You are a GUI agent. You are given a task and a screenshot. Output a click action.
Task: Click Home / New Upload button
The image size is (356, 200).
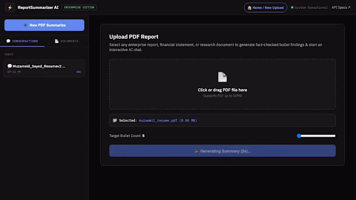pyautogui.click(x=265, y=8)
